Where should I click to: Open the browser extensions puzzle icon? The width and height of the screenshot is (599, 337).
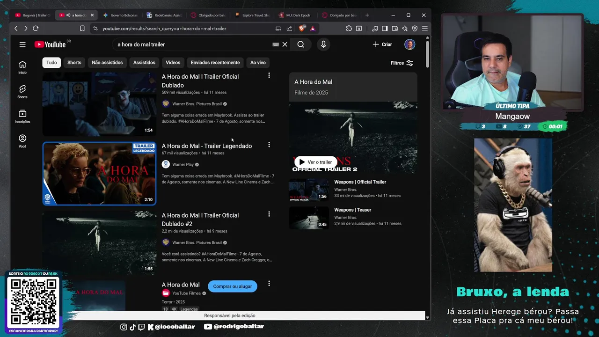click(x=349, y=29)
